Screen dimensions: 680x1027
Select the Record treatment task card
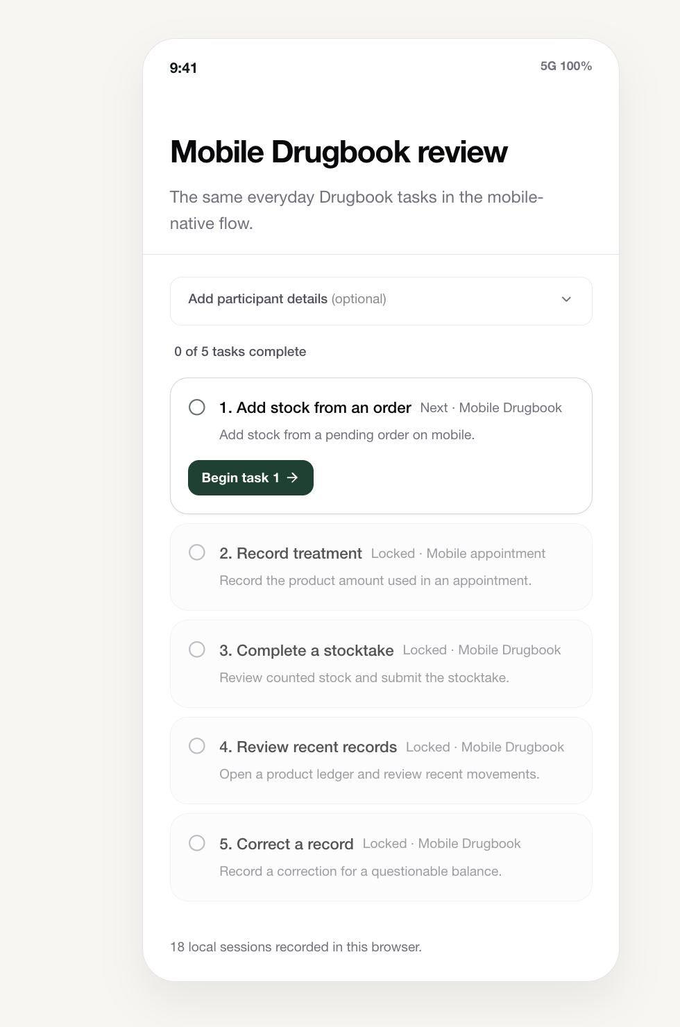381,567
